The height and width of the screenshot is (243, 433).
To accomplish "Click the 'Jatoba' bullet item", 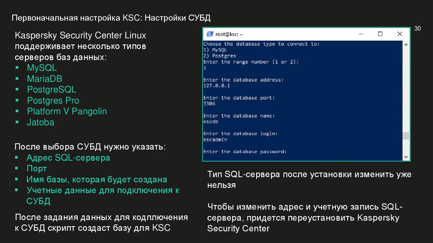I will click(40, 122).
